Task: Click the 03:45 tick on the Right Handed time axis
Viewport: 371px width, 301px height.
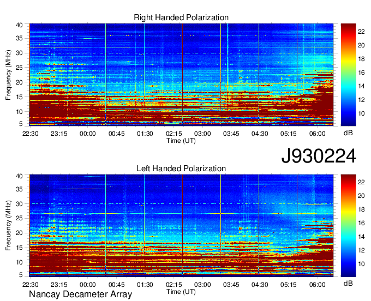Action: [231, 134]
